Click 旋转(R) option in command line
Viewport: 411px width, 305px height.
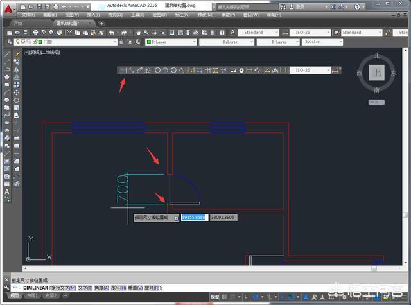pos(152,288)
